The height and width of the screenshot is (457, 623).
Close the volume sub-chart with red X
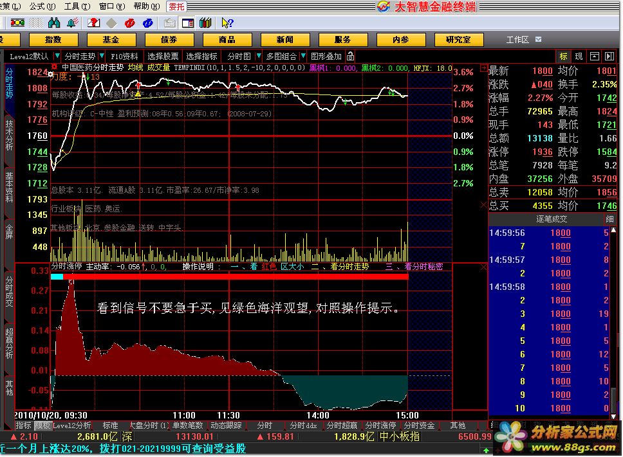[x=483, y=204]
